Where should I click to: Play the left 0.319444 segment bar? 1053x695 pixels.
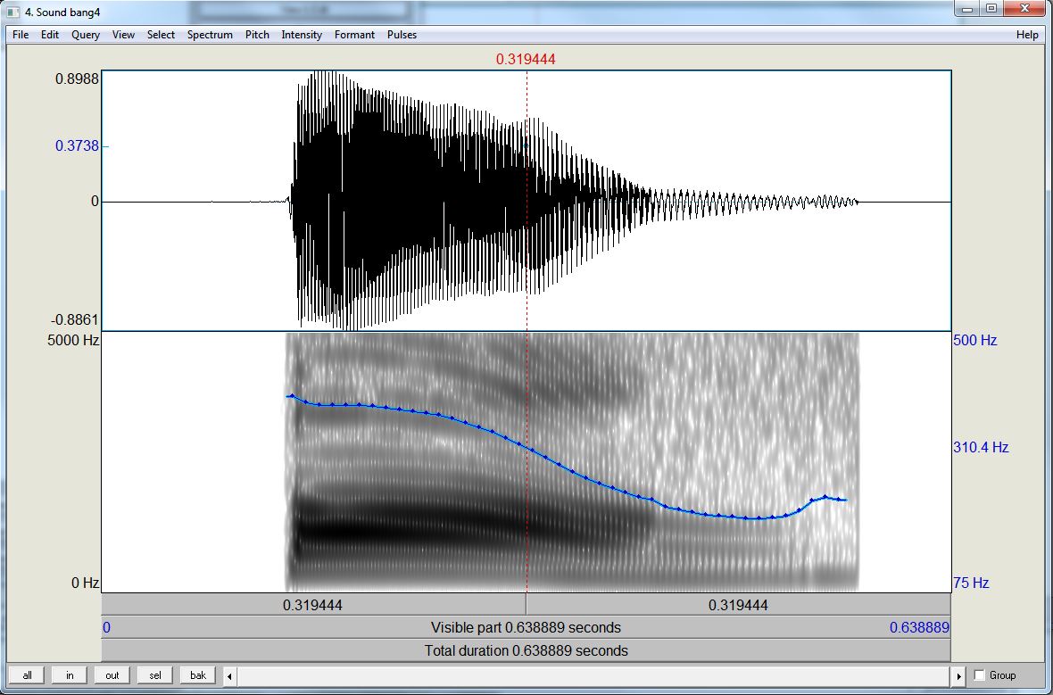point(313,605)
